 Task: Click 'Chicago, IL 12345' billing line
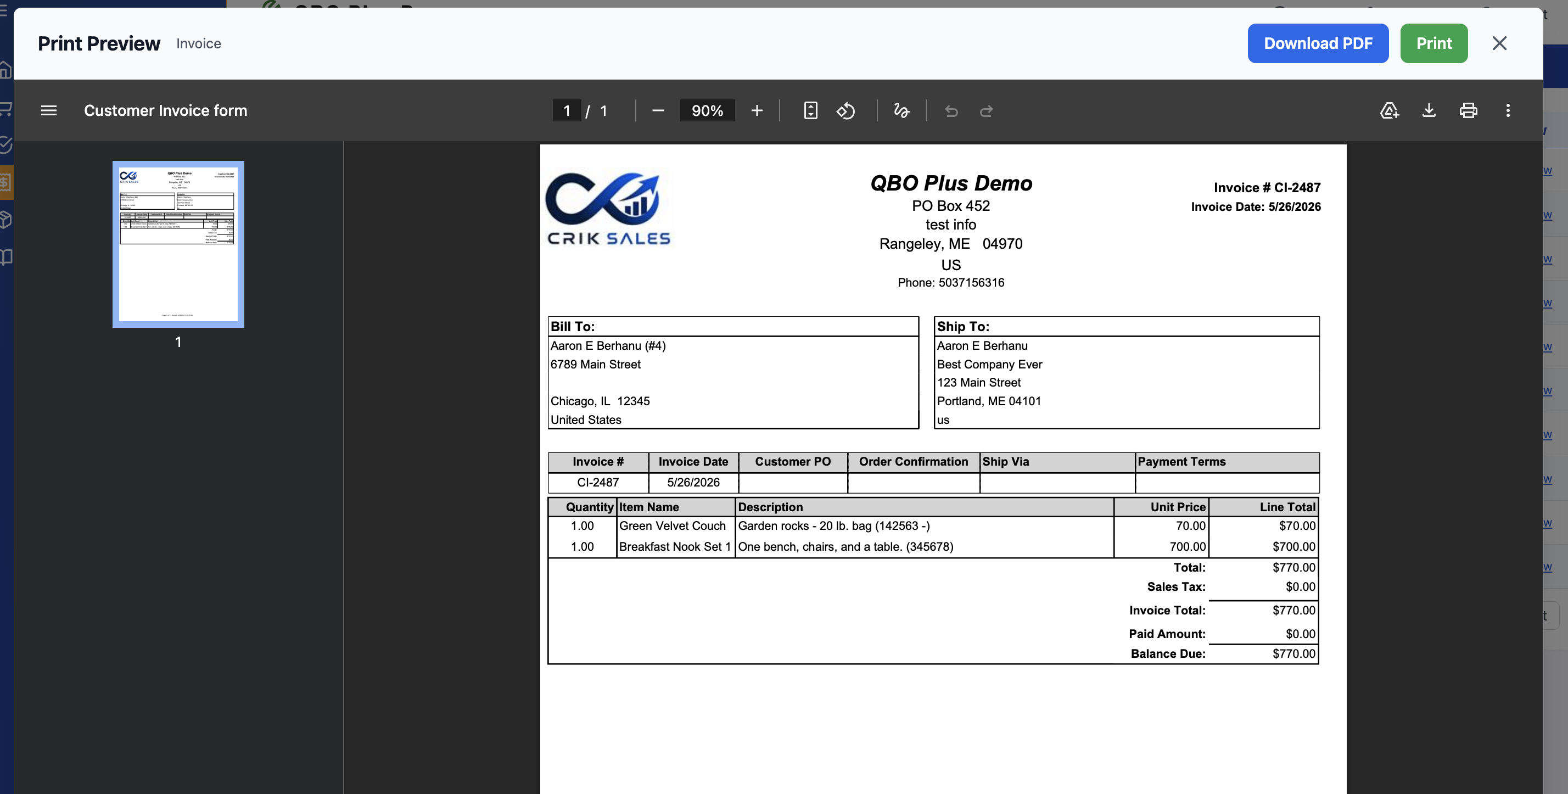point(600,401)
